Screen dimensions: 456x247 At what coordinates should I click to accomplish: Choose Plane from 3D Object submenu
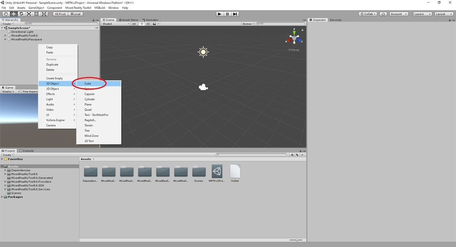[99, 104]
